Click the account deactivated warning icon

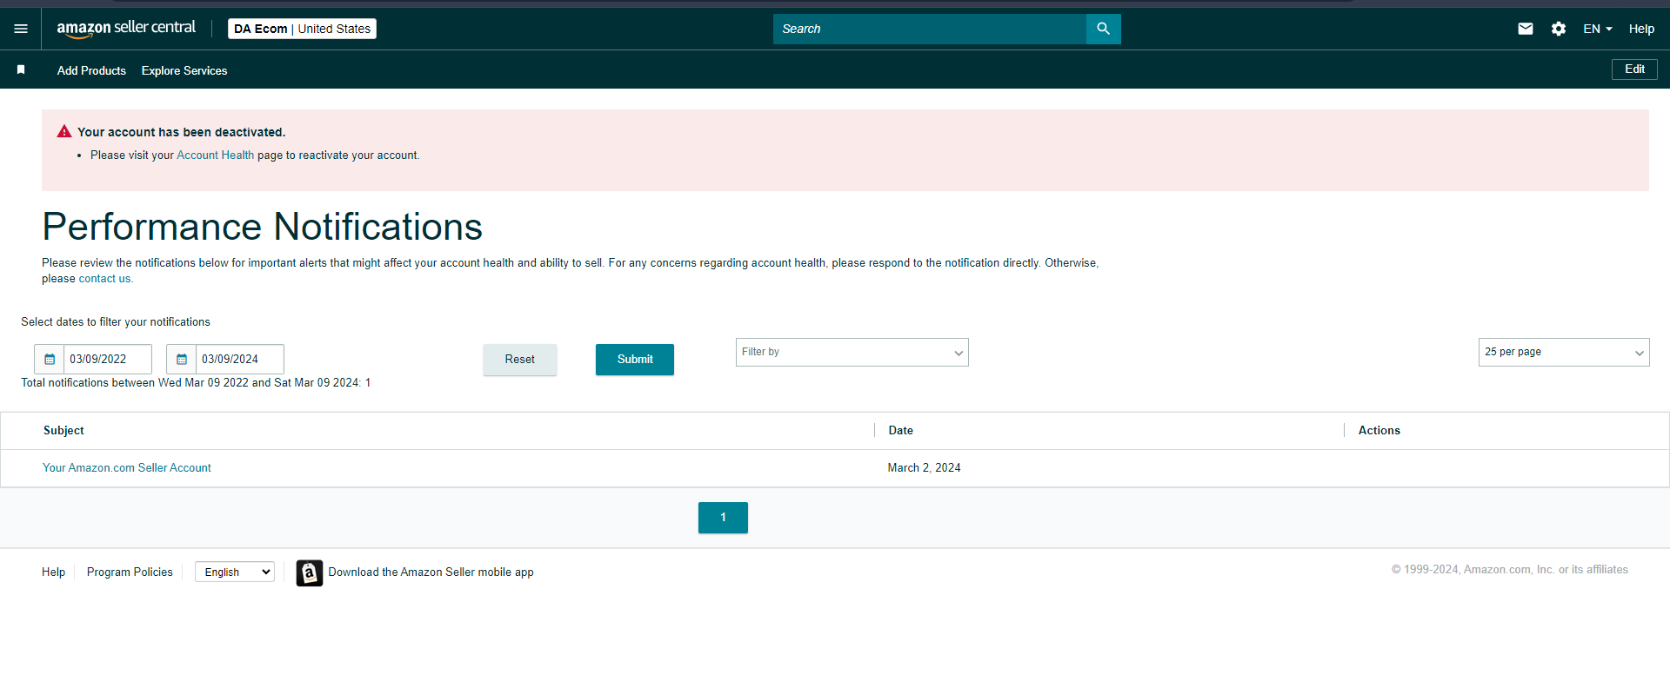pos(64,131)
